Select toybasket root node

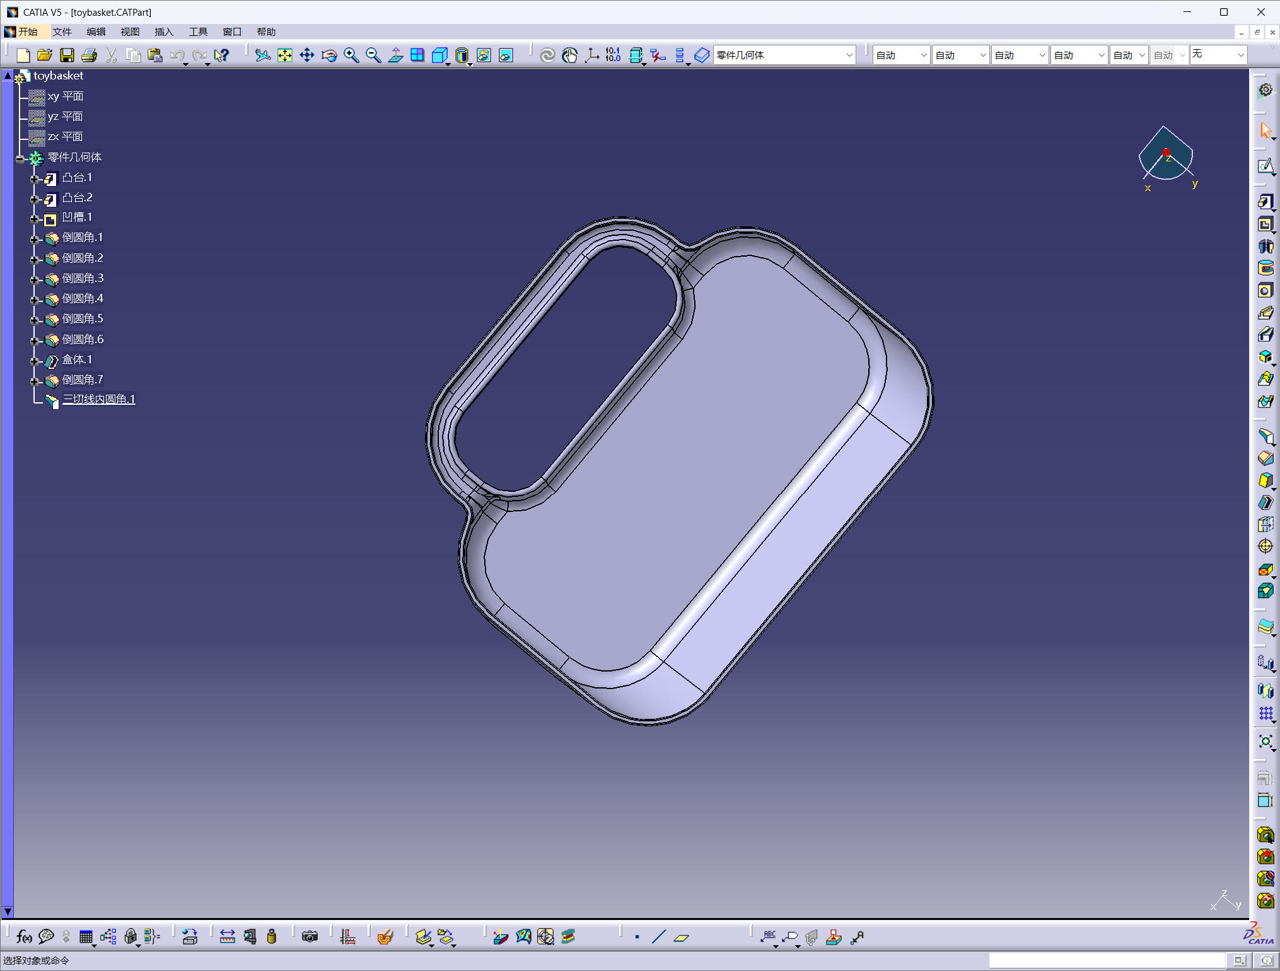(58, 76)
